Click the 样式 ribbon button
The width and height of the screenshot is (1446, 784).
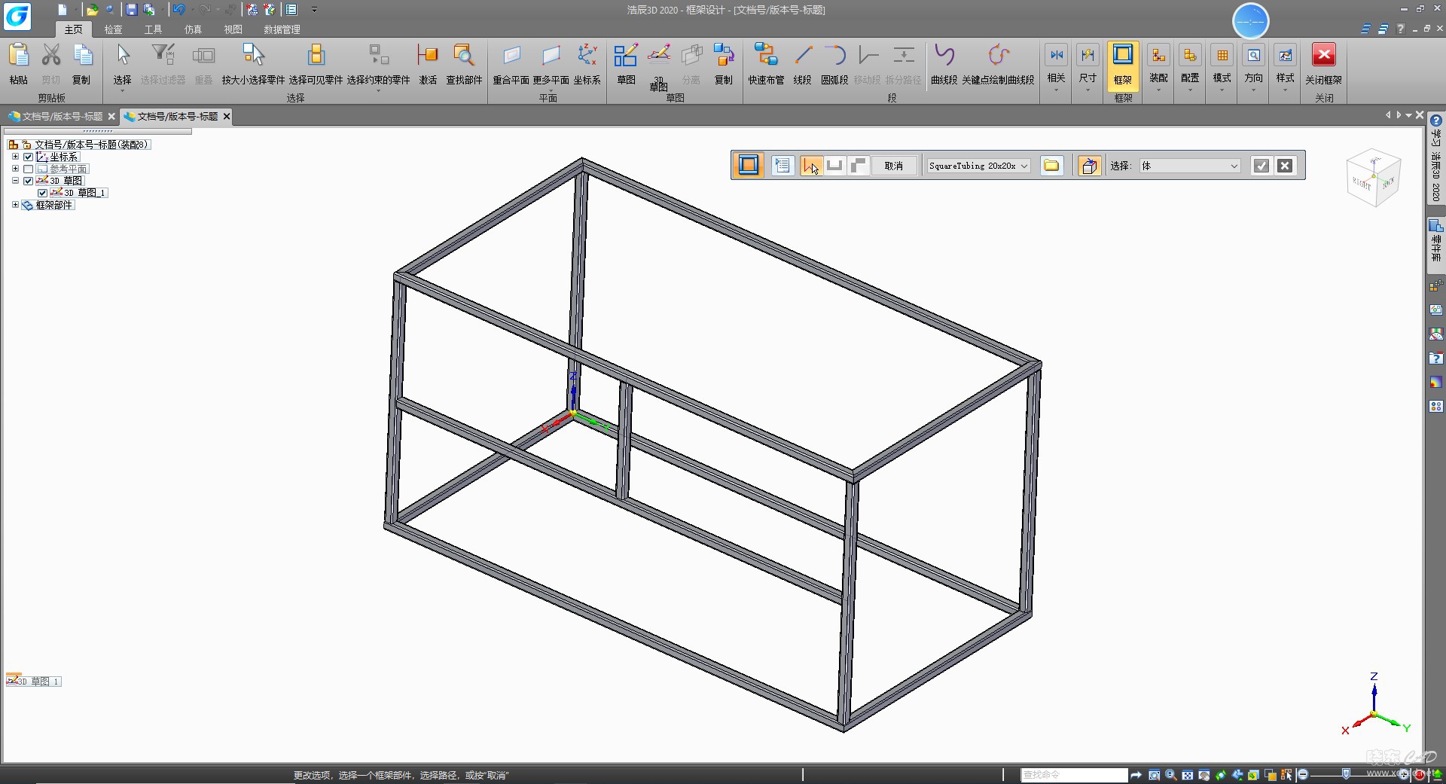[1285, 68]
